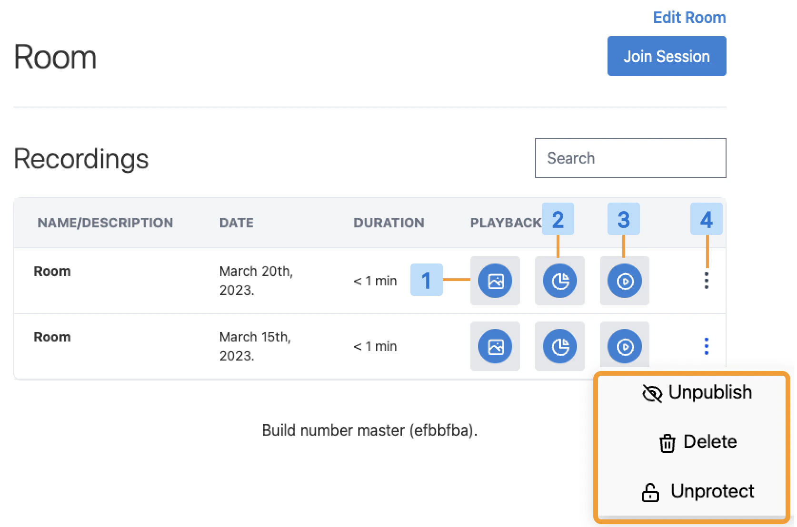
Task: Play video recording from March 20th
Action: (x=624, y=281)
